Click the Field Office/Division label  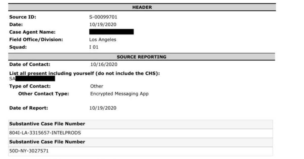click(36, 39)
